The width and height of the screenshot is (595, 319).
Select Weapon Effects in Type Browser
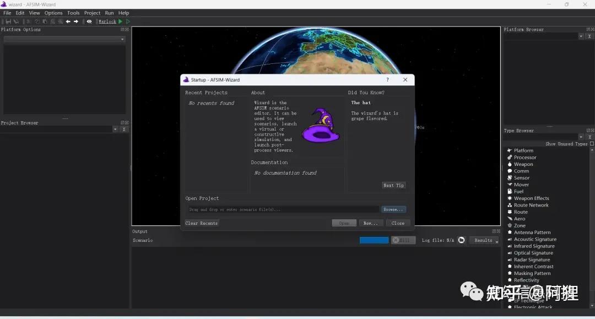point(531,198)
